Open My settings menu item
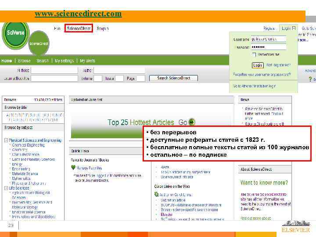Image resolution: width=316 pixels, height=237 pixels. coord(64,61)
